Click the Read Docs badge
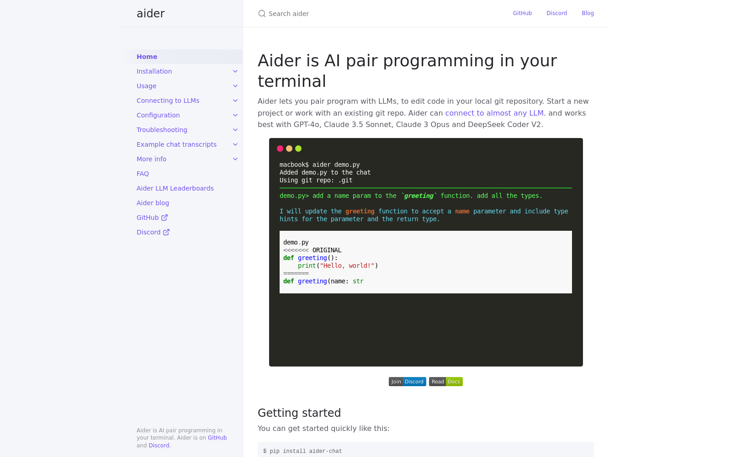731x457 pixels. [446, 382]
